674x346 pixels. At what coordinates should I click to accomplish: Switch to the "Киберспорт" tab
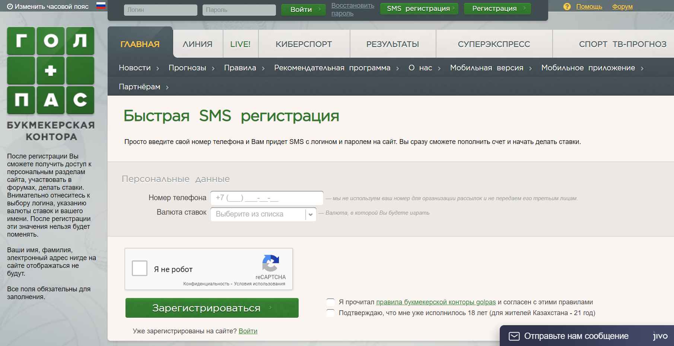303,44
